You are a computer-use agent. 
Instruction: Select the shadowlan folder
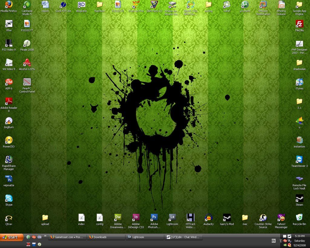299,65
